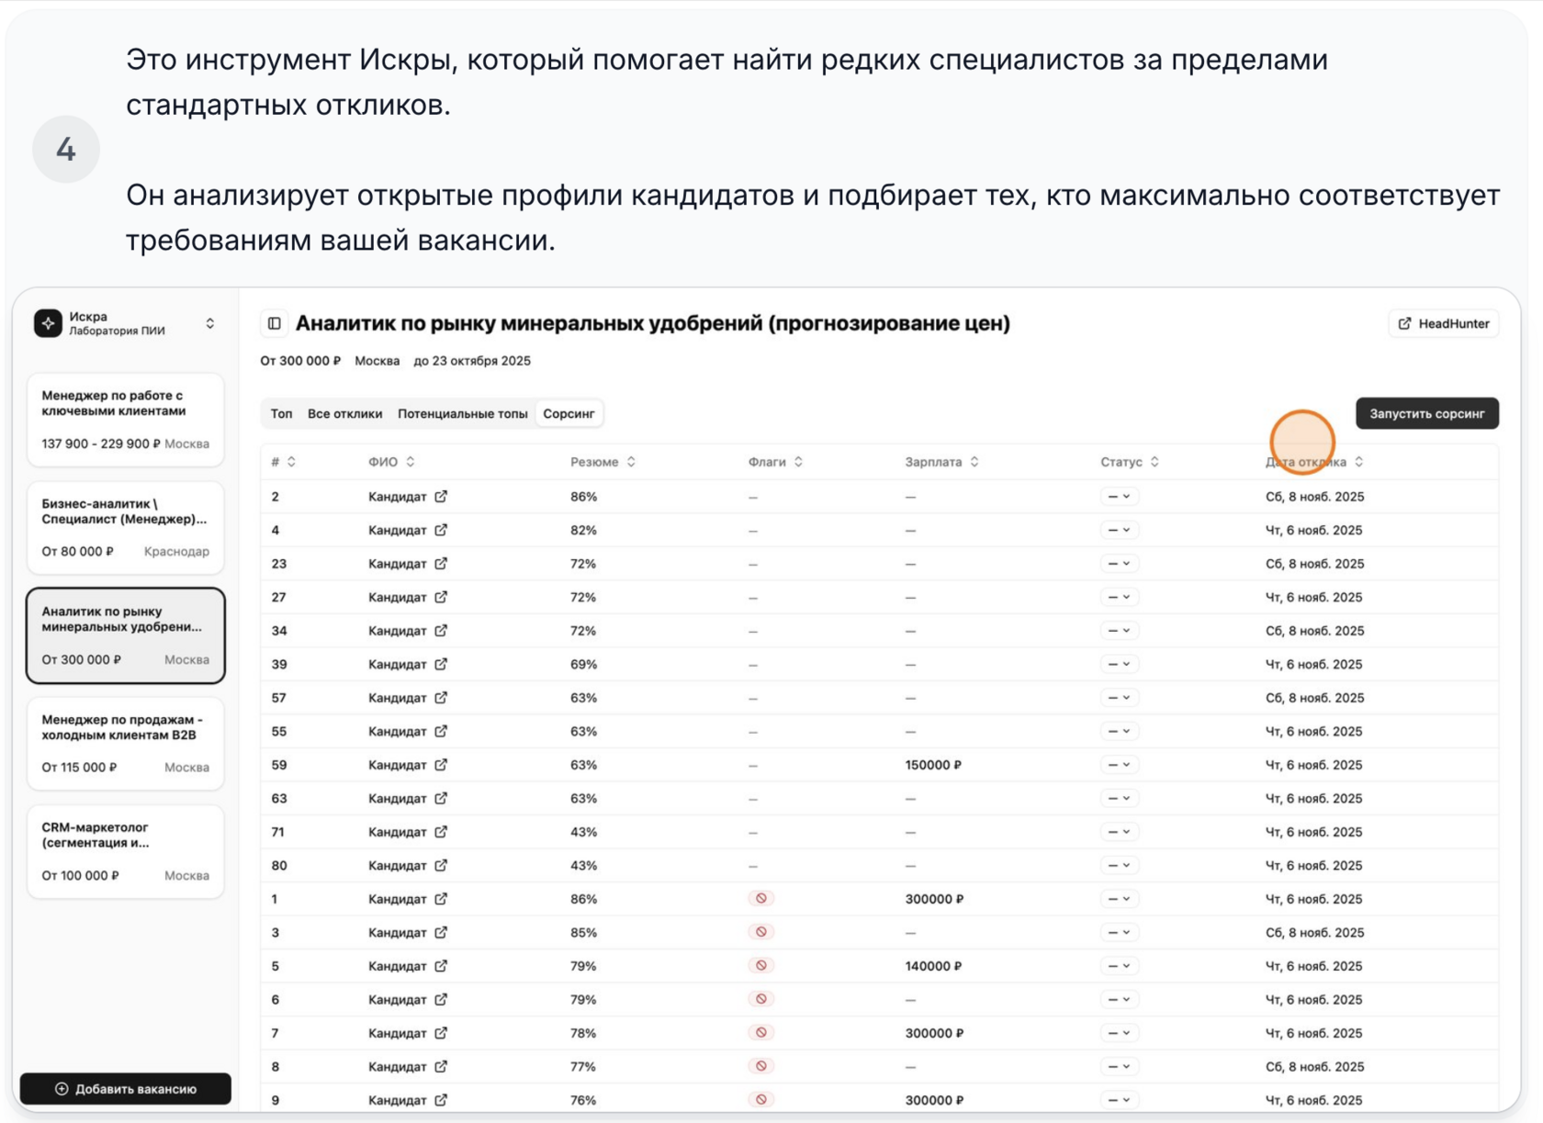Click the 140000 ₽ salary of candidate 5
Viewport: 1543px width, 1123px height.
click(933, 966)
